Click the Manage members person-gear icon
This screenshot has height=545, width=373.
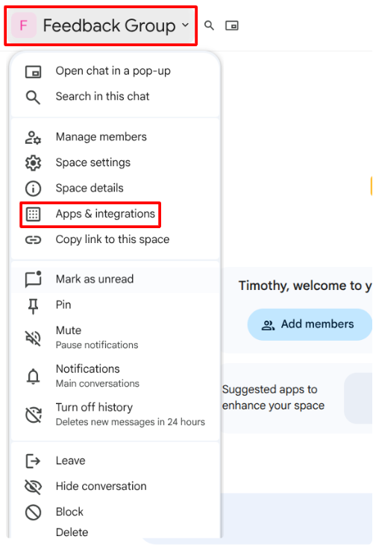point(33,137)
